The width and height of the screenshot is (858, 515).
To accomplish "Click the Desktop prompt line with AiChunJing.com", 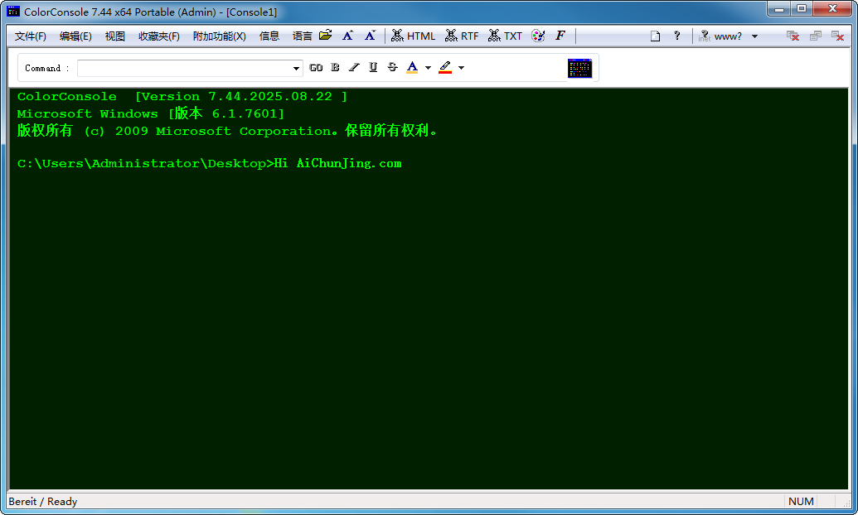I will [x=210, y=163].
